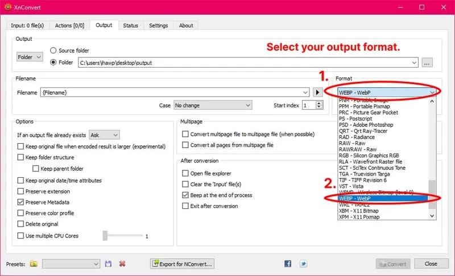Increase the Start index stepper
Screen dimensions: 455x276
click(319, 103)
